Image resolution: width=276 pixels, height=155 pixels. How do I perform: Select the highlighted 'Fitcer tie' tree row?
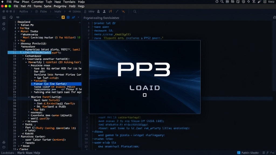point(56,84)
